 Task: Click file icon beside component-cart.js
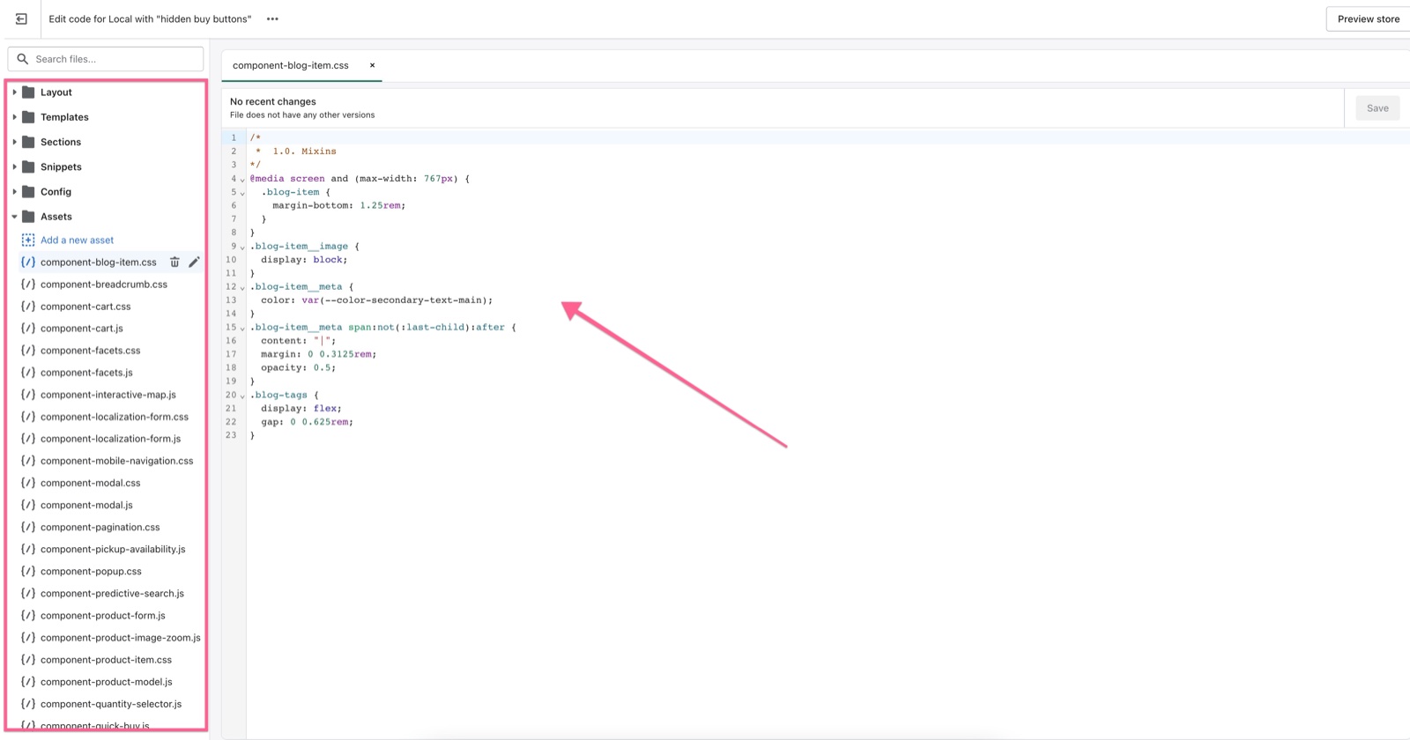[x=28, y=328]
